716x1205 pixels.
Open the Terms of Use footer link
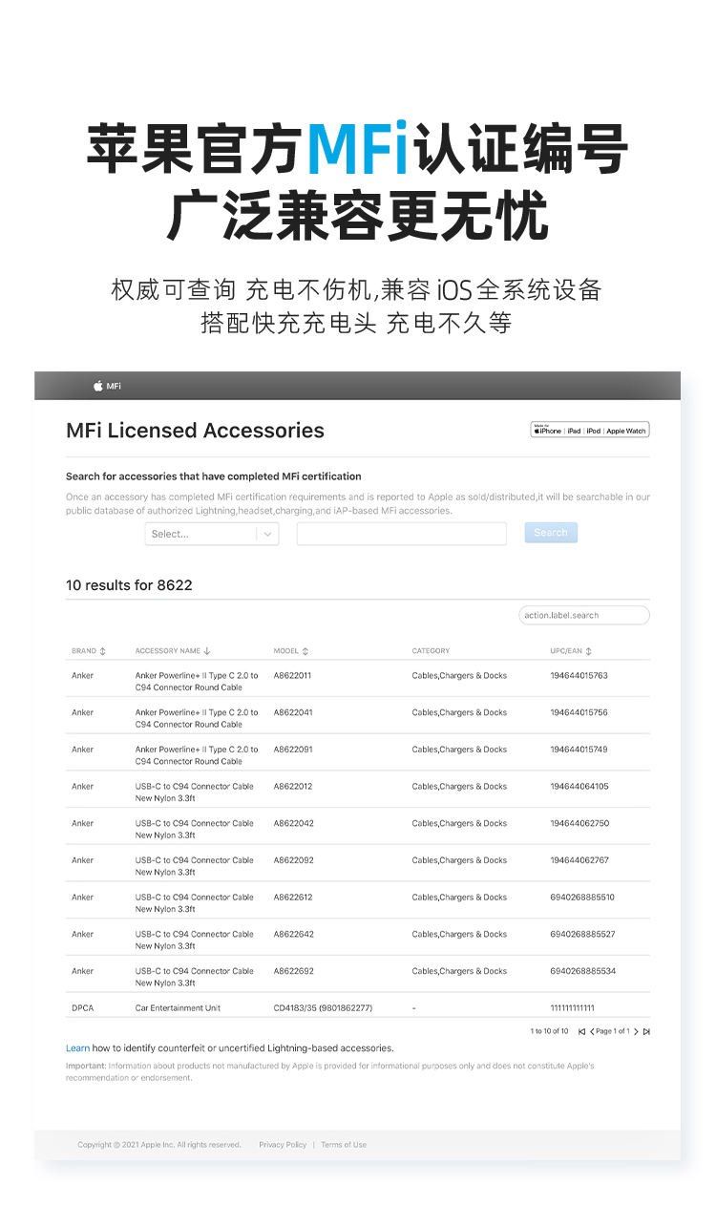344,1145
